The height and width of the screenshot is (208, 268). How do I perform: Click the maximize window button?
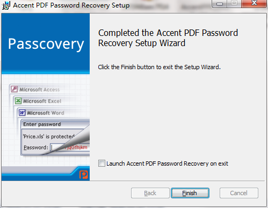click(234, 4)
